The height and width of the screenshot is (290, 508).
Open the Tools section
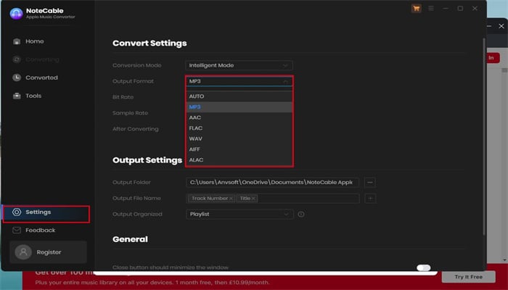pos(33,96)
